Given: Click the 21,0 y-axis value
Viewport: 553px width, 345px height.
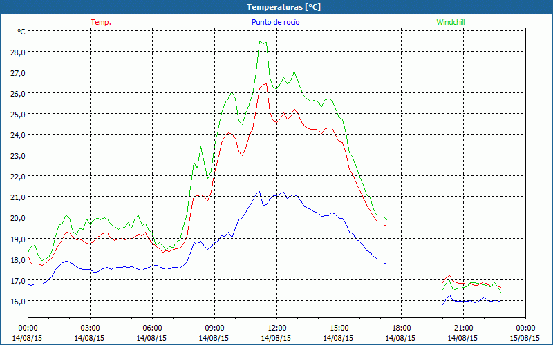Looking at the screenshot, I should coord(19,197).
